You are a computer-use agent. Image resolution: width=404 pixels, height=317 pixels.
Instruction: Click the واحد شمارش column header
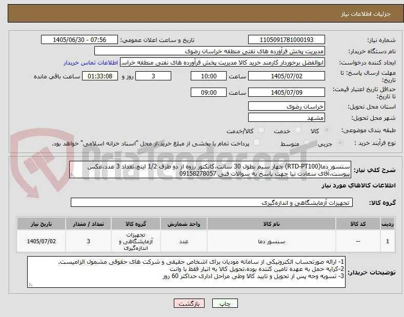coord(184,224)
